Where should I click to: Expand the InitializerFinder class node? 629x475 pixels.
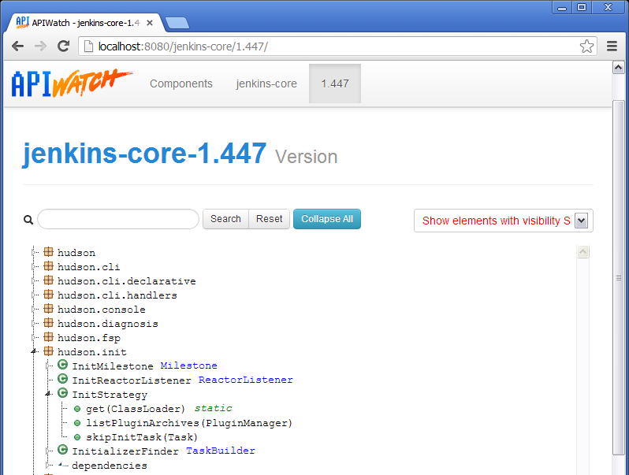click(48, 451)
